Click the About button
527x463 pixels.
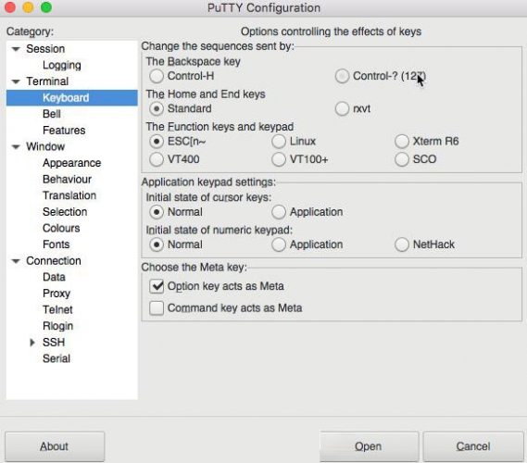55,446
